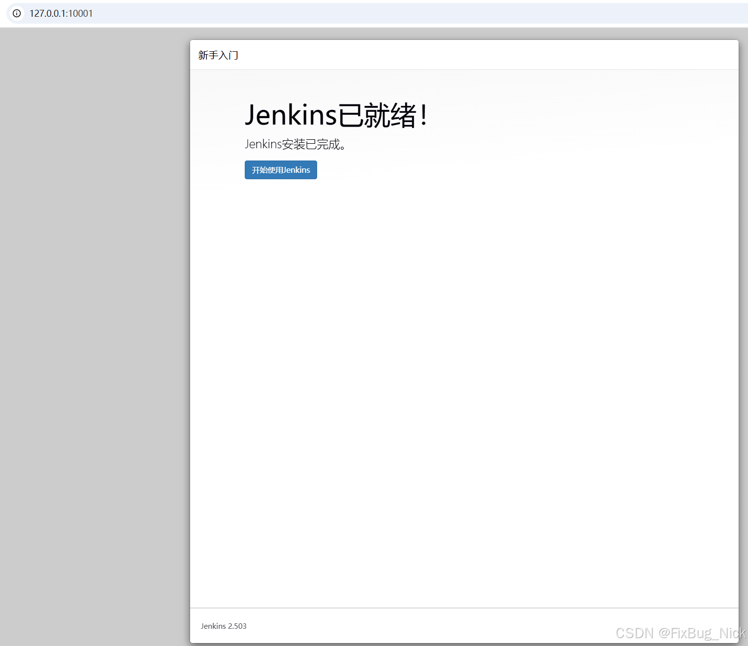Click the 开始使用Jenkins button
This screenshot has height=646, width=748.
pos(281,170)
